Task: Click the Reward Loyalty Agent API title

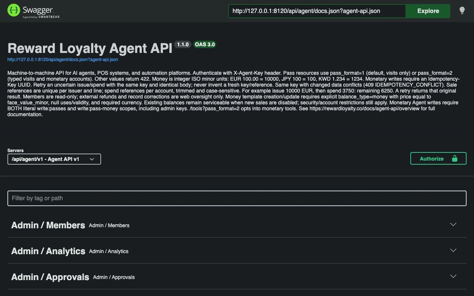Action: click(90, 48)
